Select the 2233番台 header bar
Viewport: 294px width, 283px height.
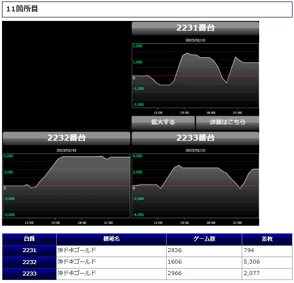[196, 139]
